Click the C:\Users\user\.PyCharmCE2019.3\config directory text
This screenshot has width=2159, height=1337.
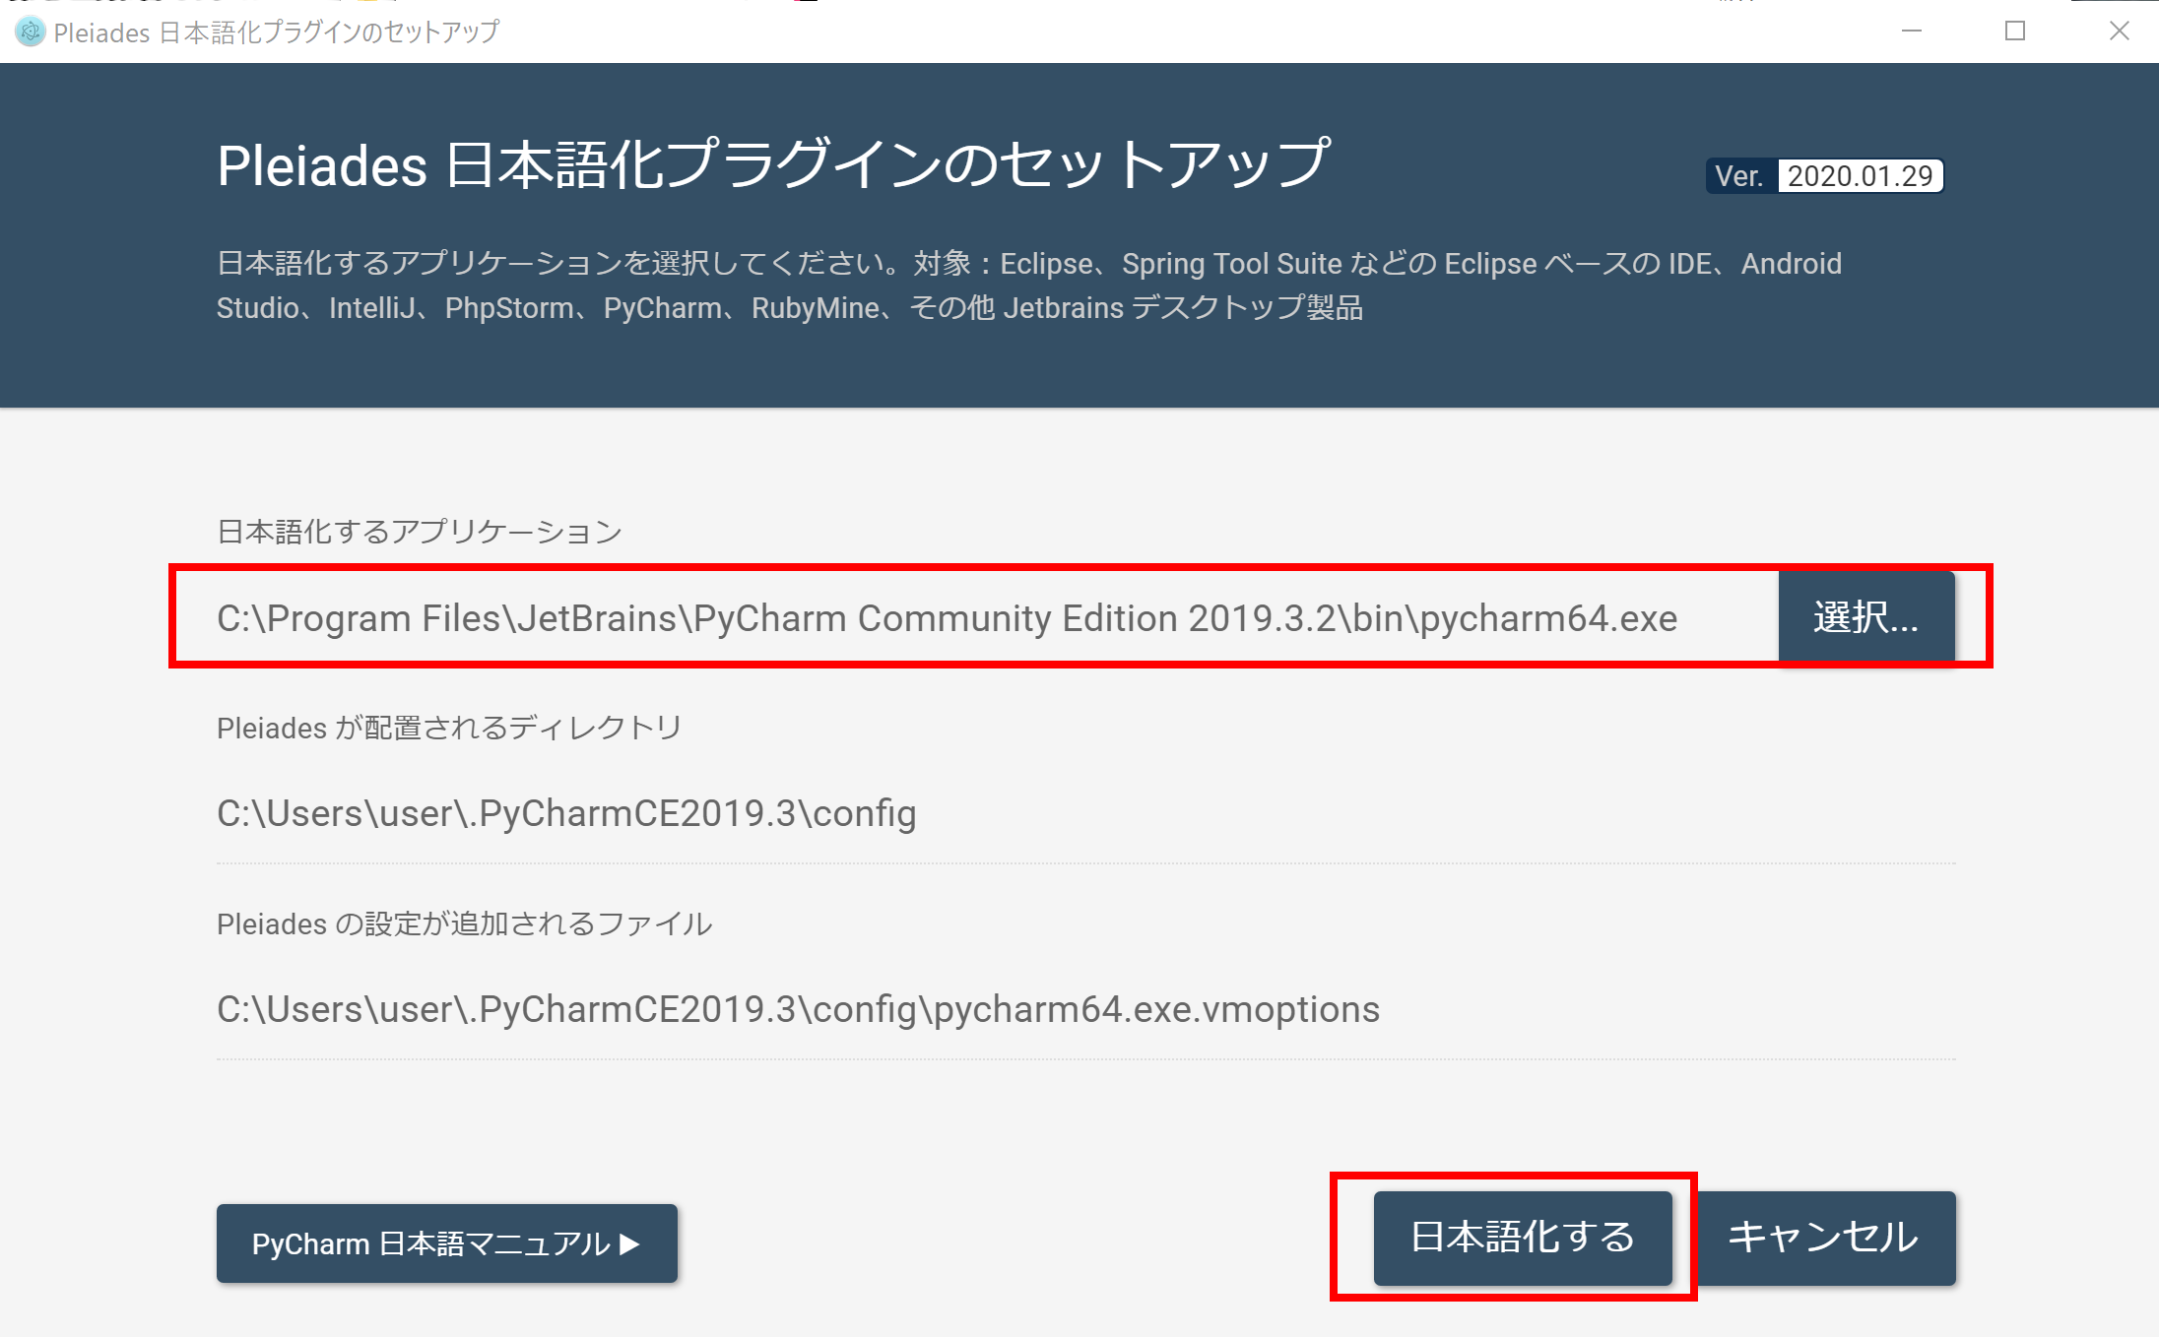coord(566,813)
